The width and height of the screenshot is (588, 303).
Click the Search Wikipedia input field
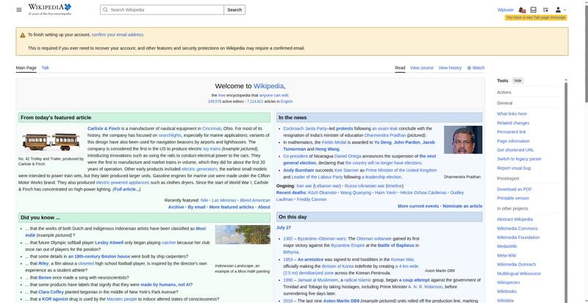click(x=162, y=10)
